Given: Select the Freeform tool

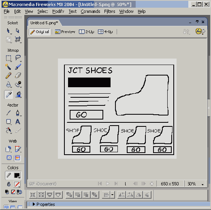Looking at the screenshot, I should [x=9, y=130].
